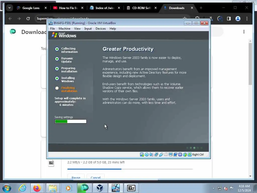Click the Greater Productivity heading

point(128,49)
